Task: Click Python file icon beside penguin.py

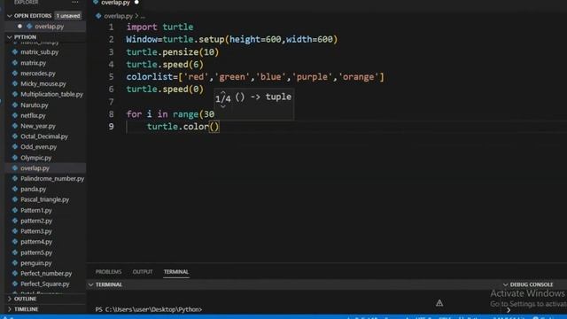Action: tap(15, 263)
